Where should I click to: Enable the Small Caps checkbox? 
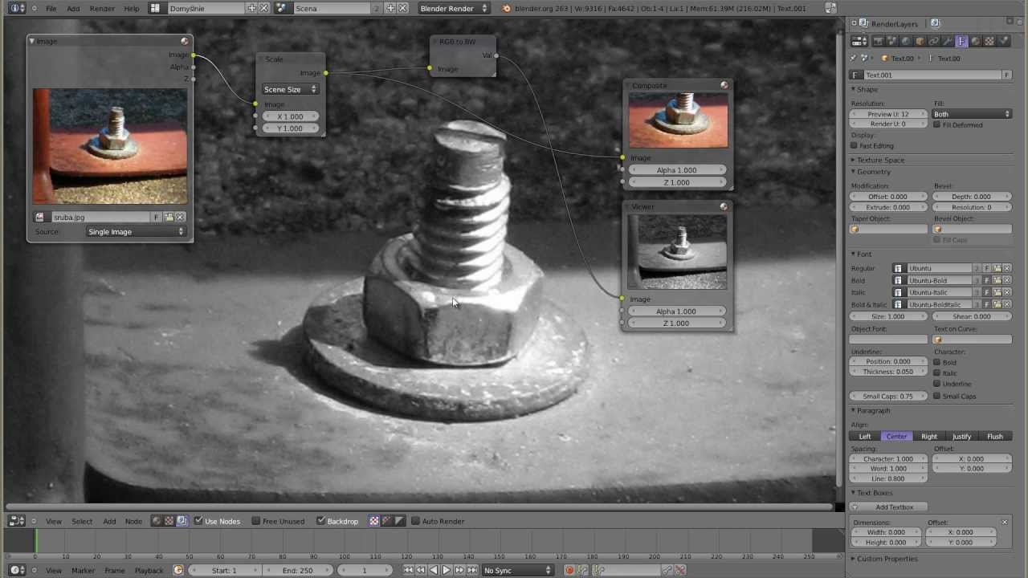(937, 396)
